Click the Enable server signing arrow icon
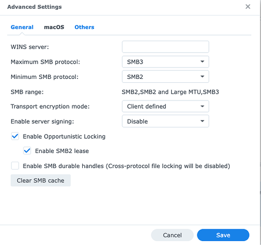Screen dimensions: 261x245 [202, 121]
